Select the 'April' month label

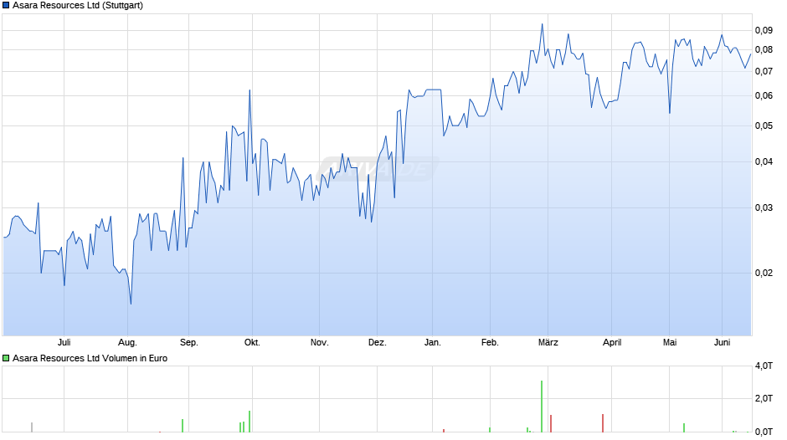612,342
